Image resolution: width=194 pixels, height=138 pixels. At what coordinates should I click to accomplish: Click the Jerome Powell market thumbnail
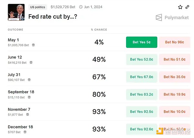pos(16,12)
